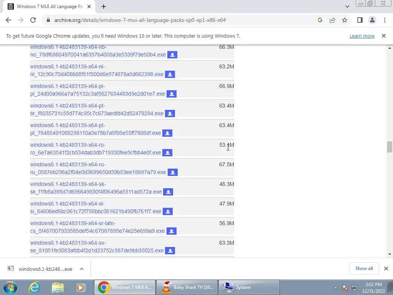Screen dimensions: 393x295
Task: Open Chrome's three-dot menu
Action: pyautogui.click(x=385, y=20)
